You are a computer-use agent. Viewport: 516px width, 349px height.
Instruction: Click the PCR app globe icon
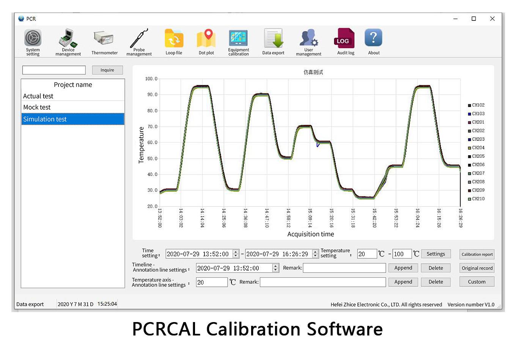[21, 18]
